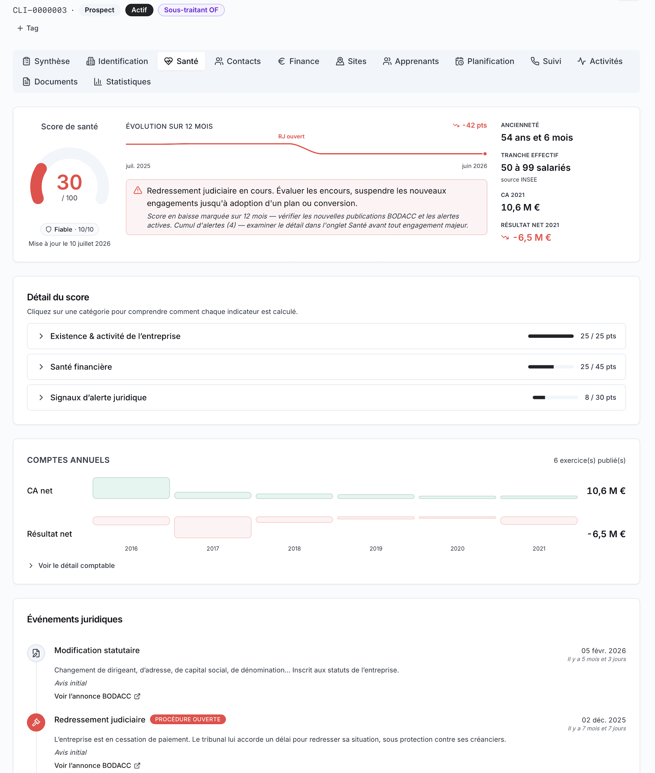Click the Documents file icon
The width and height of the screenshot is (655, 773).
click(26, 82)
